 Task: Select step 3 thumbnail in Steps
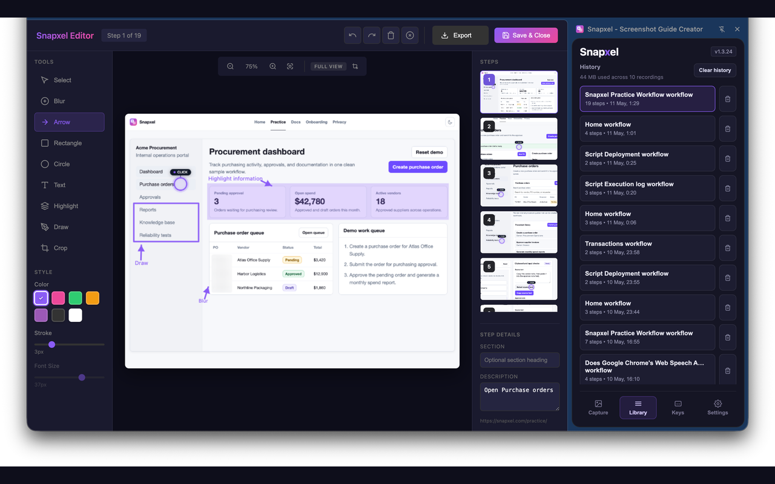point(519,185)
